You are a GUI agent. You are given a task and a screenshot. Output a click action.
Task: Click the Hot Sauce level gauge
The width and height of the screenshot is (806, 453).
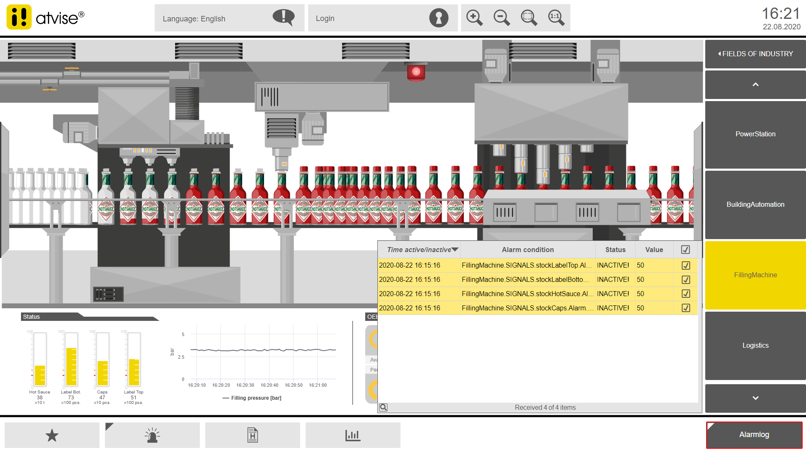point(40,359)
